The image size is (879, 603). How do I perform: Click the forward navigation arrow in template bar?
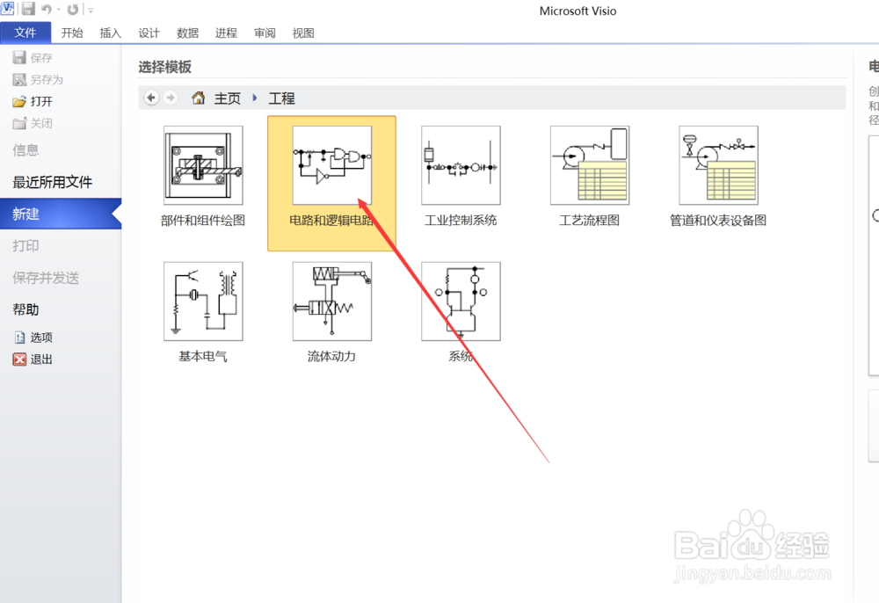coord(171,98)
